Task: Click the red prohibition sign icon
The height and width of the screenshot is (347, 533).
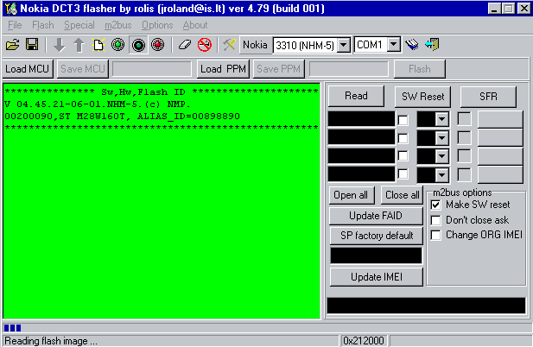Action: click(x=205, y=45)
